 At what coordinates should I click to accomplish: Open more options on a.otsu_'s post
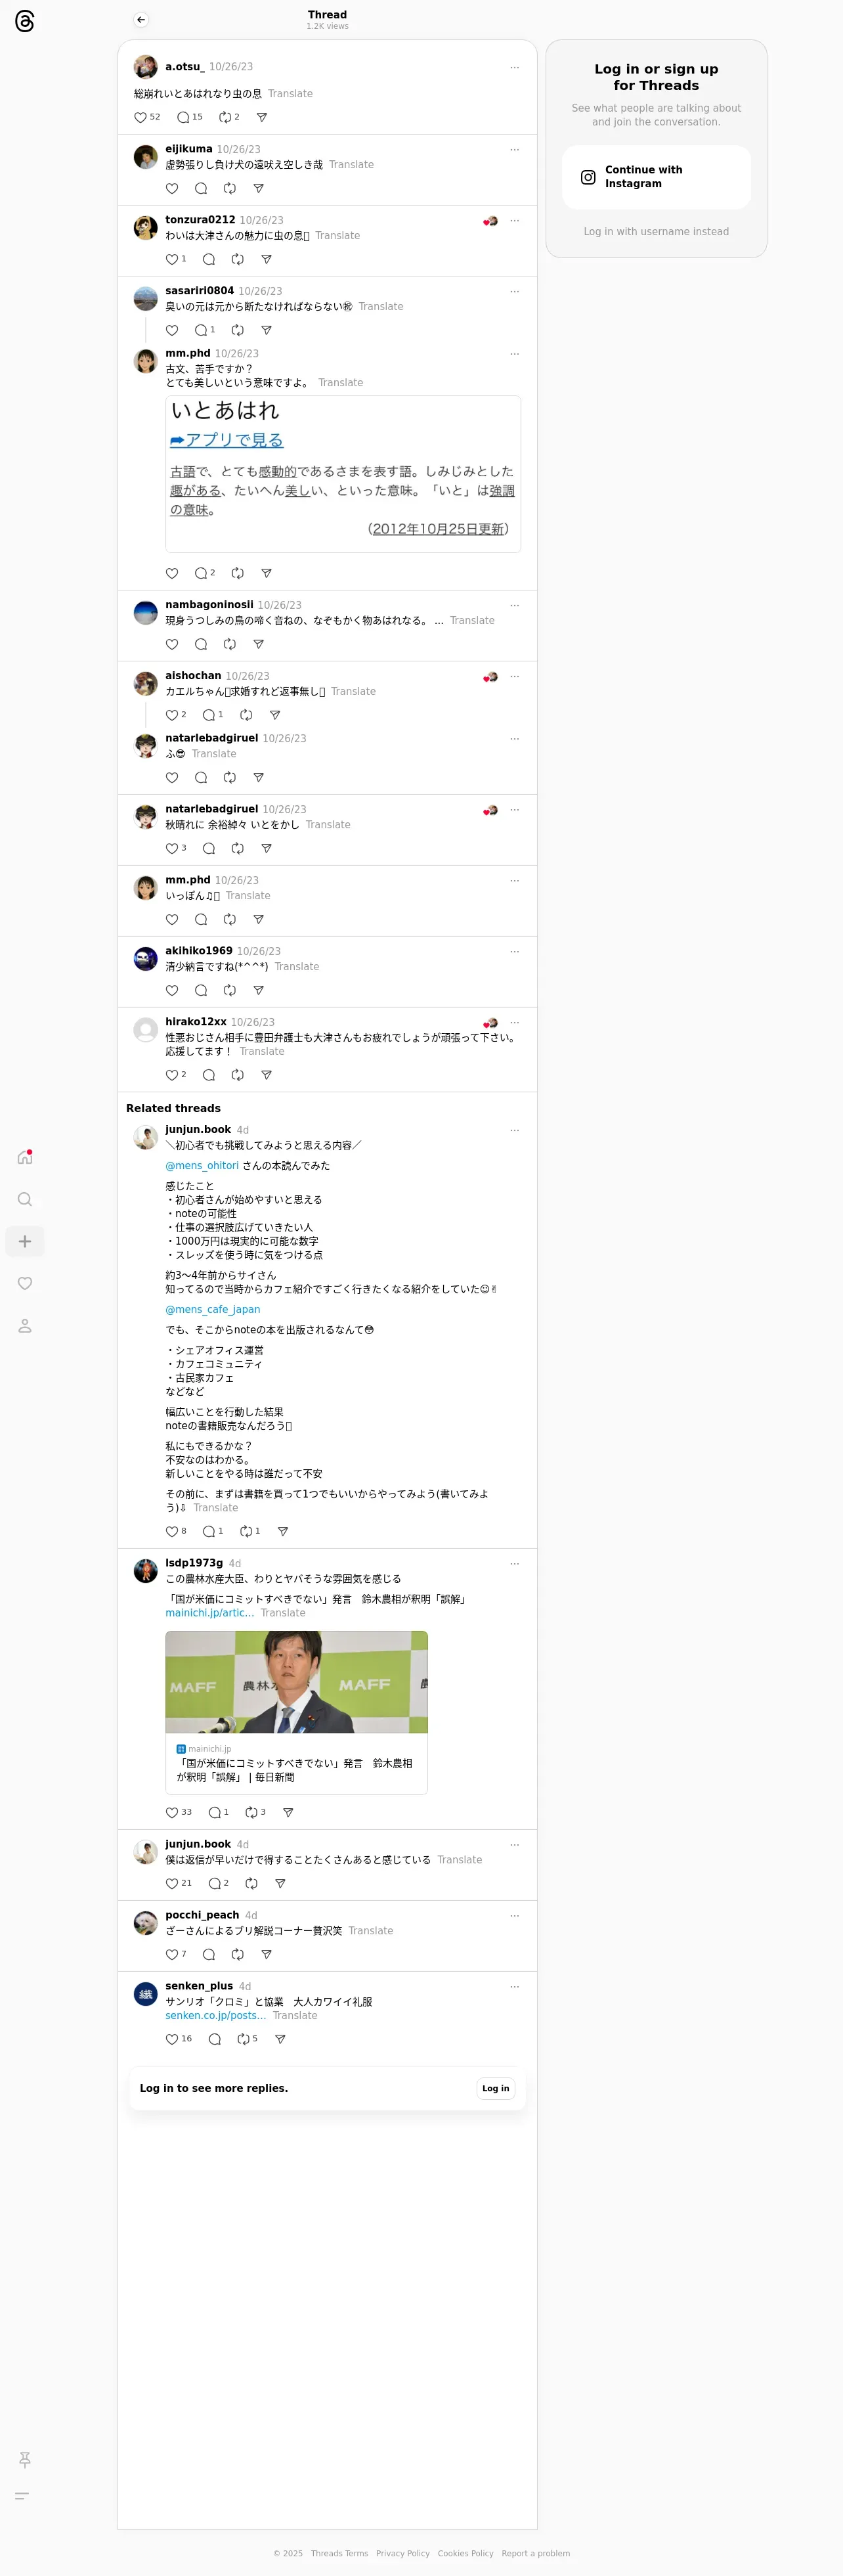pos(515,67)
